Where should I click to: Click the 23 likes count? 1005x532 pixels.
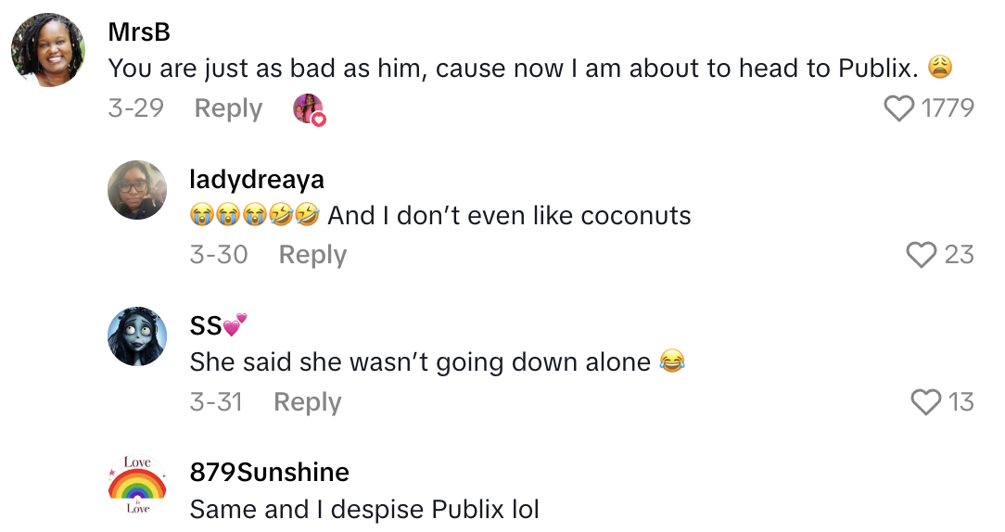click(959, 255)
